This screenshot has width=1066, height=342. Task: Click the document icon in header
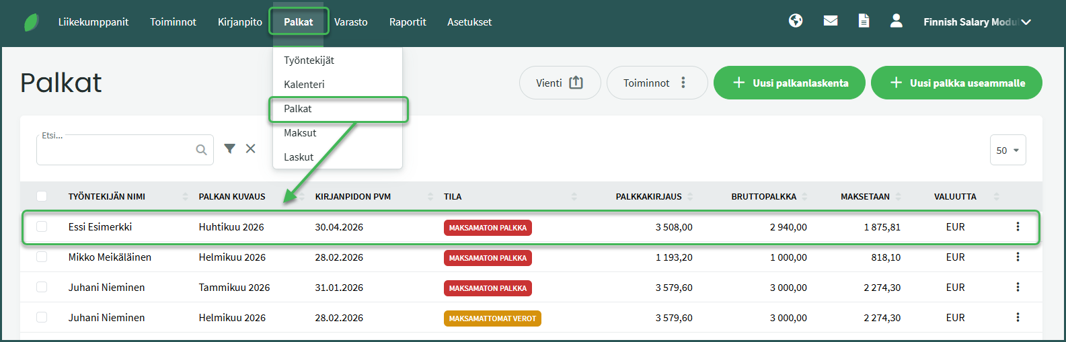tap(864, 21)
